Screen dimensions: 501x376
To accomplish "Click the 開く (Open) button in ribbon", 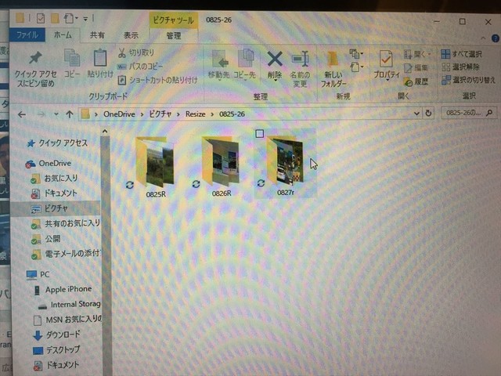I will pyautogui.click(x=417, y=54).
